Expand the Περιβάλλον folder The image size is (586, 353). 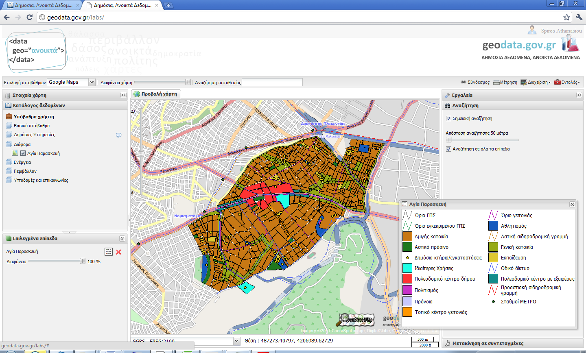point(25,171)
